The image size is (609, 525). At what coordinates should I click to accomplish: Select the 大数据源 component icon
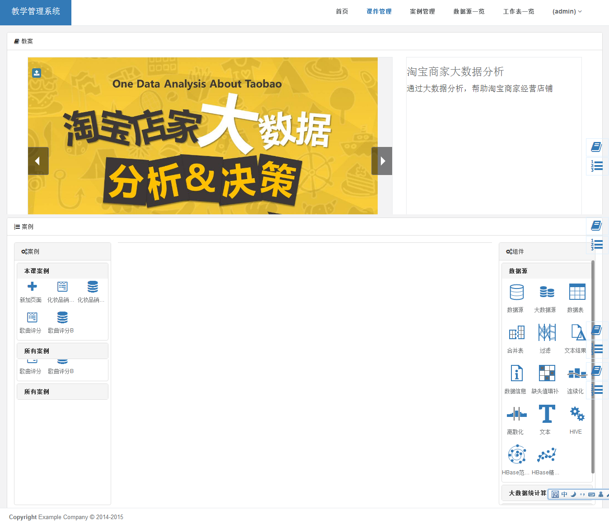[547, 292]
